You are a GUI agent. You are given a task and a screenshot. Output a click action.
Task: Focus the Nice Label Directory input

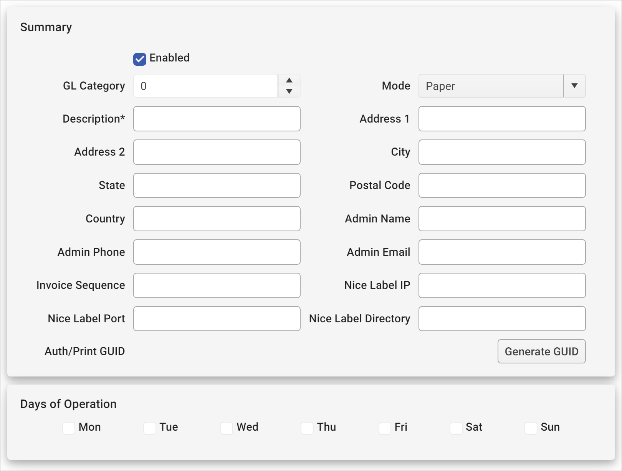coord(502,318)
